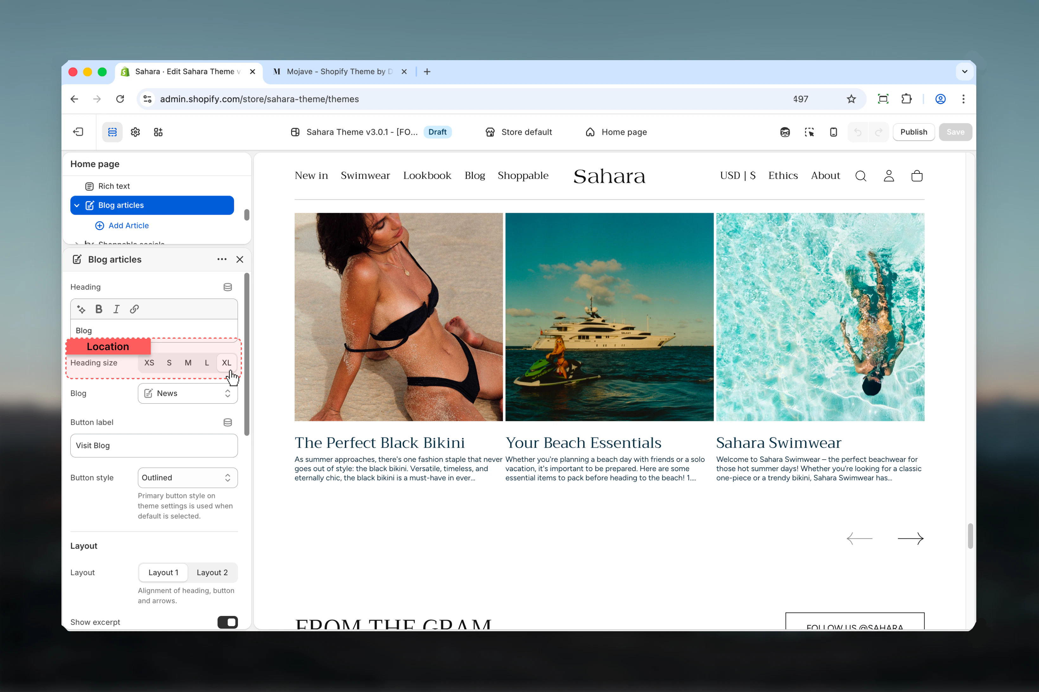The image size is (1039, 692).
Task: Open Chrome profile icon
Action: point(940,99)
